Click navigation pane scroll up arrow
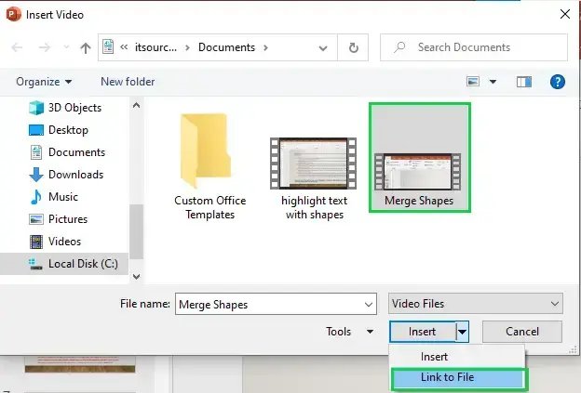This screenshot has width=581, height=393. [136, 105]
